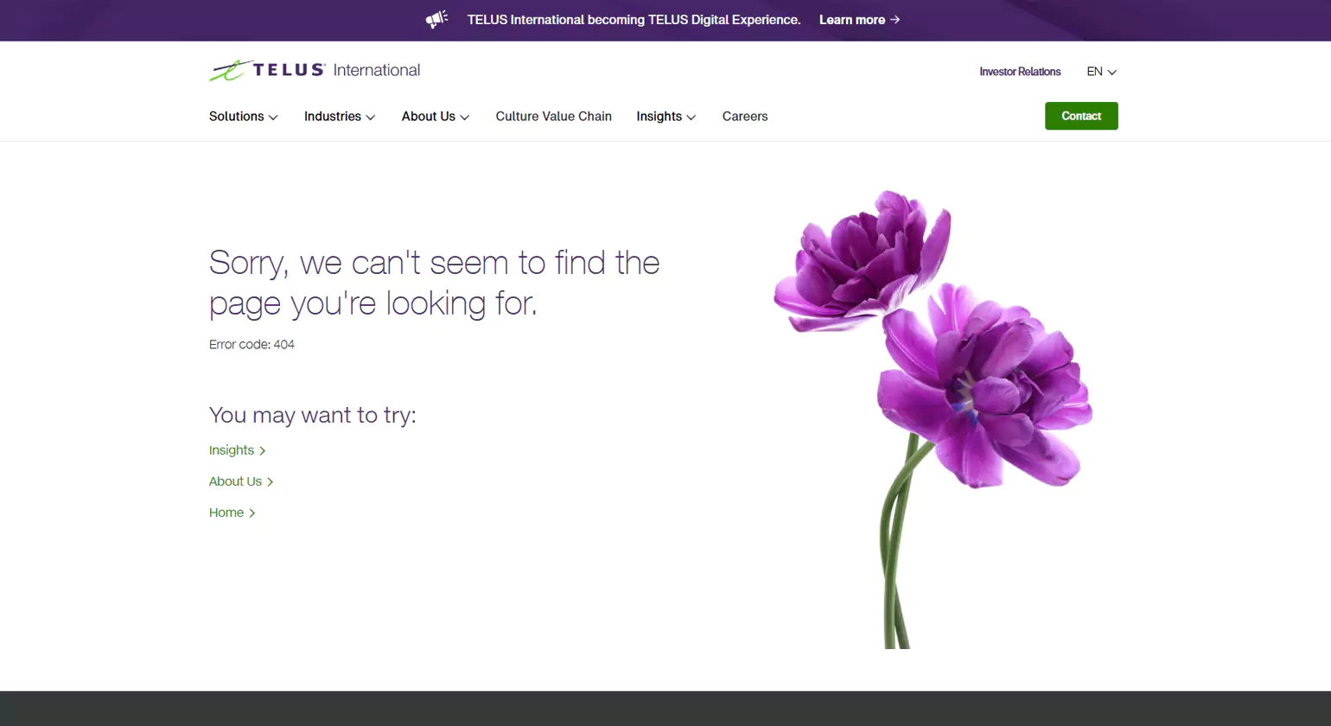This screenshot has width=1331, height=726.
Task: Click the megaphone announcement icon
Action: (x=437, y=19)
